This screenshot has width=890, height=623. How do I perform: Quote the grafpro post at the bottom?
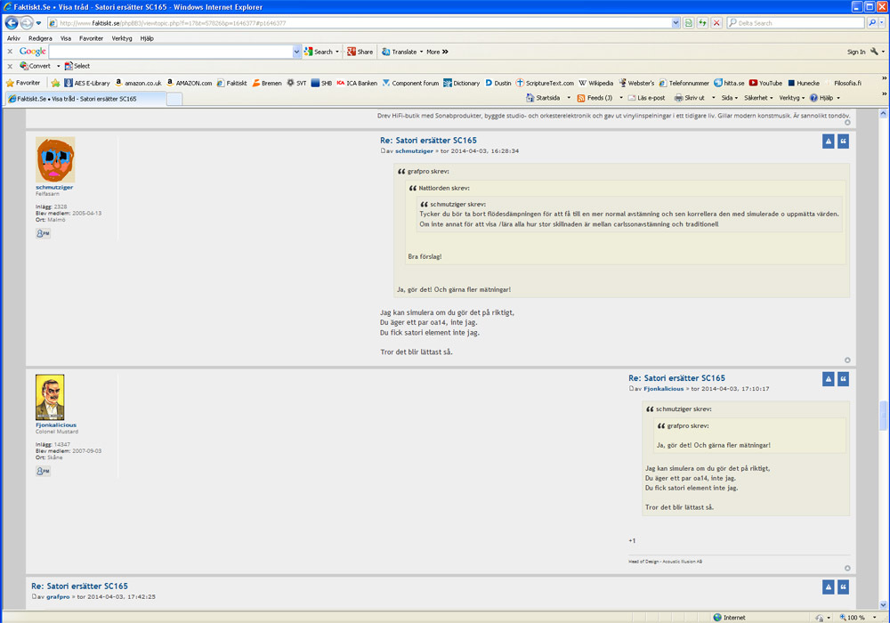844,587
